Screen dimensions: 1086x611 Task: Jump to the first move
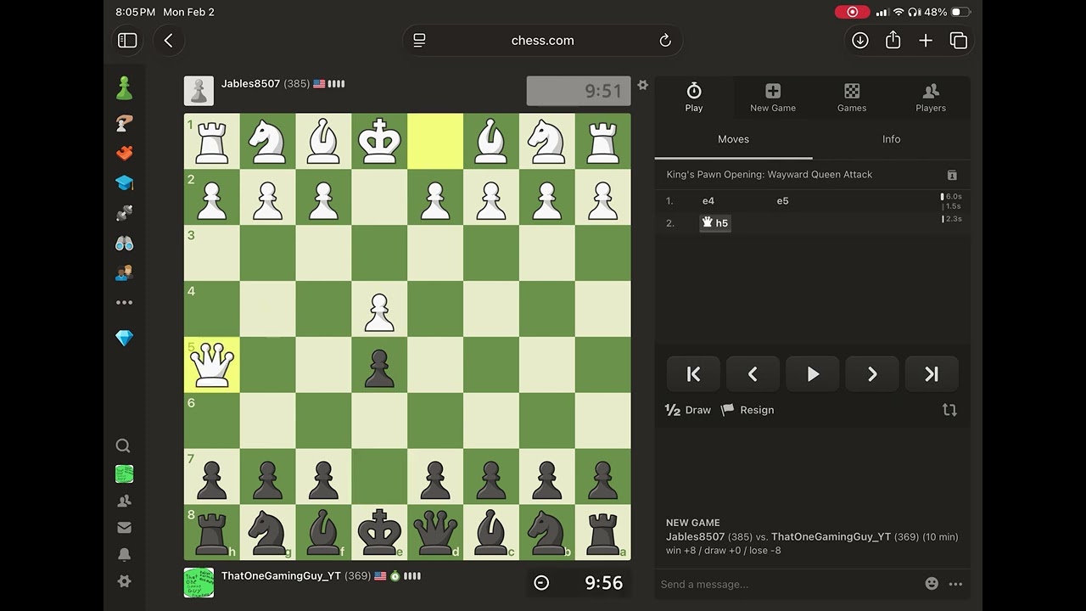click(x=693, y=374)
